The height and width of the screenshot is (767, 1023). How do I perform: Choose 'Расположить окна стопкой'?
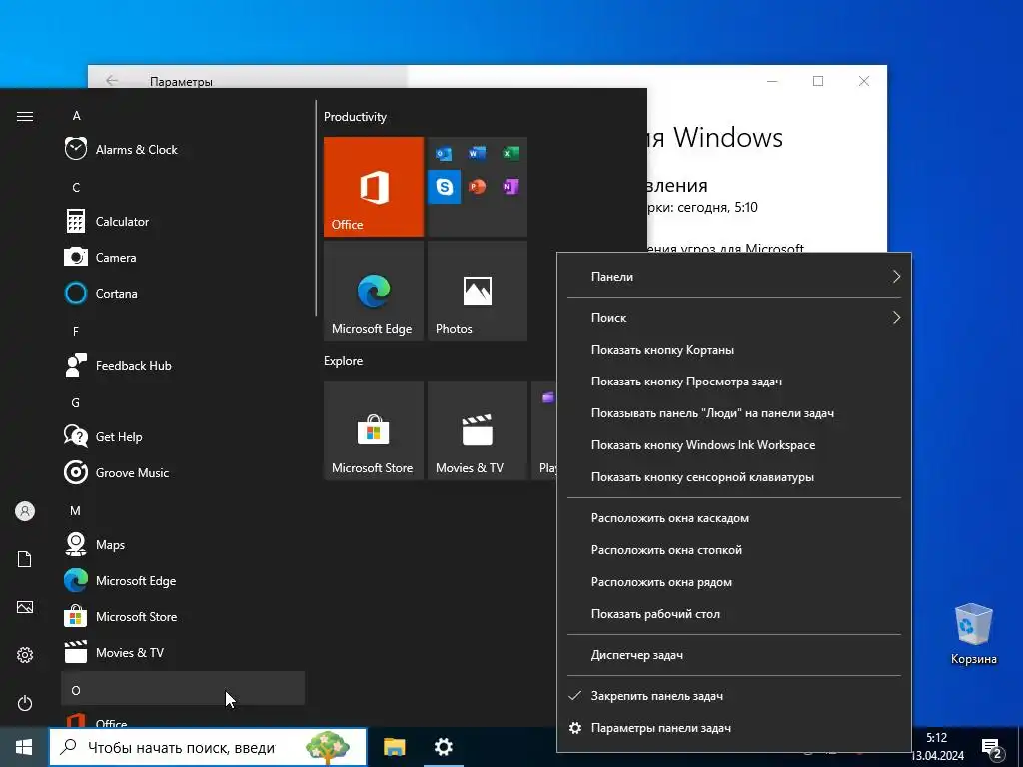pos(734,550)
